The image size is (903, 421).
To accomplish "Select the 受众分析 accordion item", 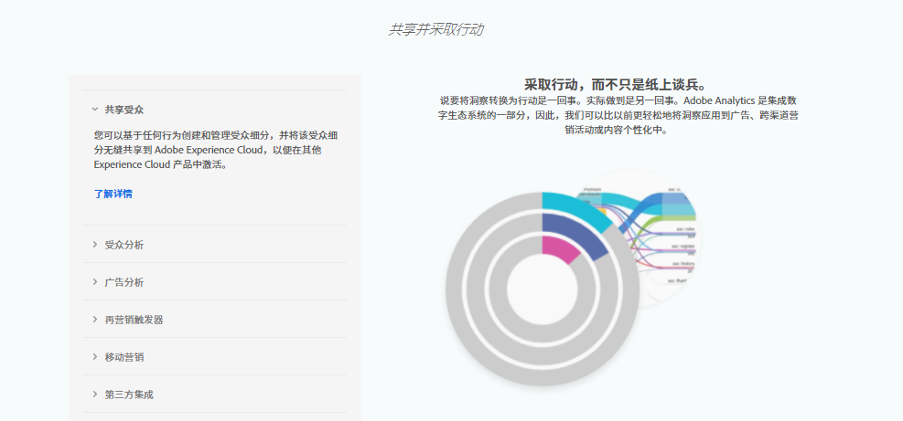I will (215, 245).
